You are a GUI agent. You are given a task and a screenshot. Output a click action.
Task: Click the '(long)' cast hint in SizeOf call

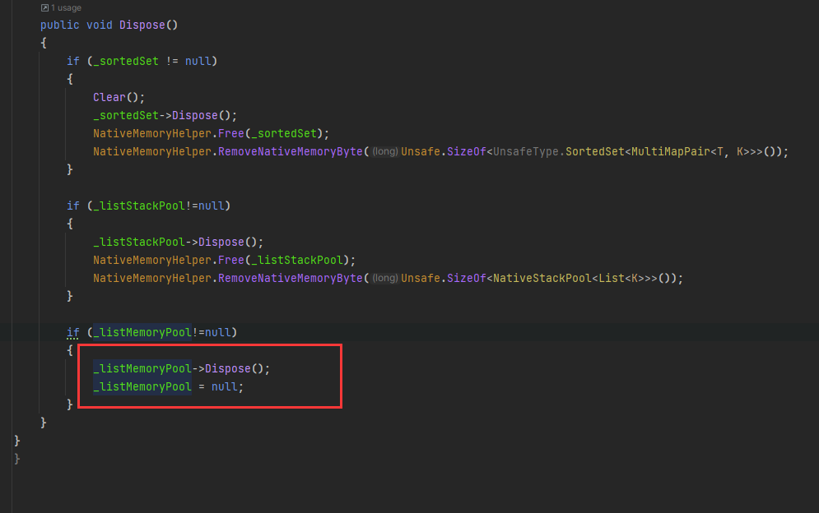coord(384,151)
